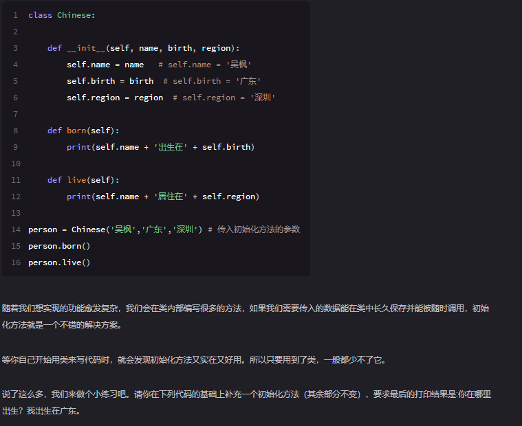The width and height of the screenshot is (522, 426).
Task: Click line number 7 in code gutter
Action: click(x=15, y=114)
